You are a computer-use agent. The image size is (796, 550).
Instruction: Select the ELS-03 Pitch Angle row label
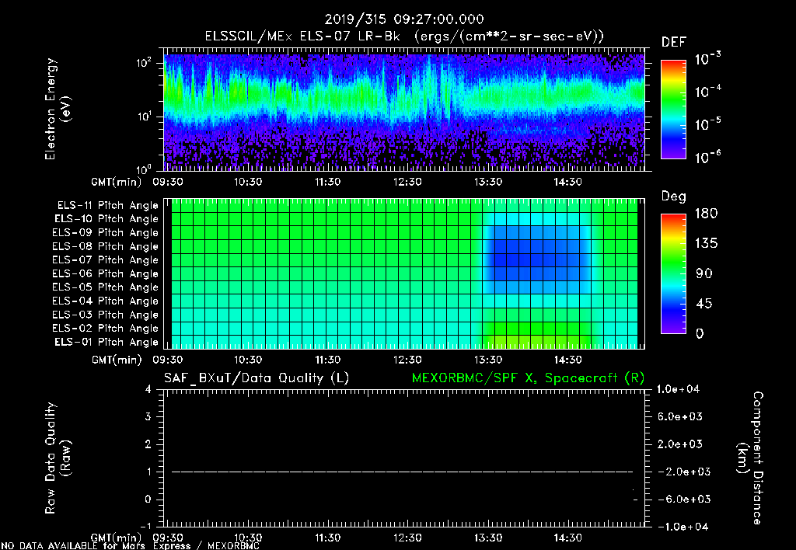coord(106,315)
